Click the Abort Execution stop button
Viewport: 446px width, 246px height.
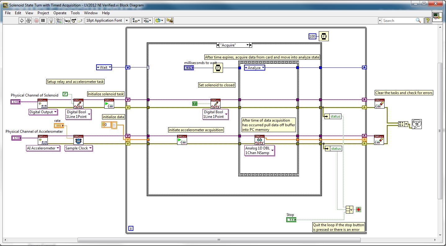pos(36,20)
